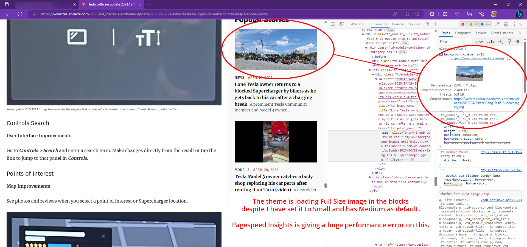This screenshot has width=527, height=247.
Task: Switch to the Sources tab
Action: 415,24
